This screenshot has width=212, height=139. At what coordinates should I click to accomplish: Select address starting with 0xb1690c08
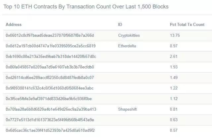(51, 56)
